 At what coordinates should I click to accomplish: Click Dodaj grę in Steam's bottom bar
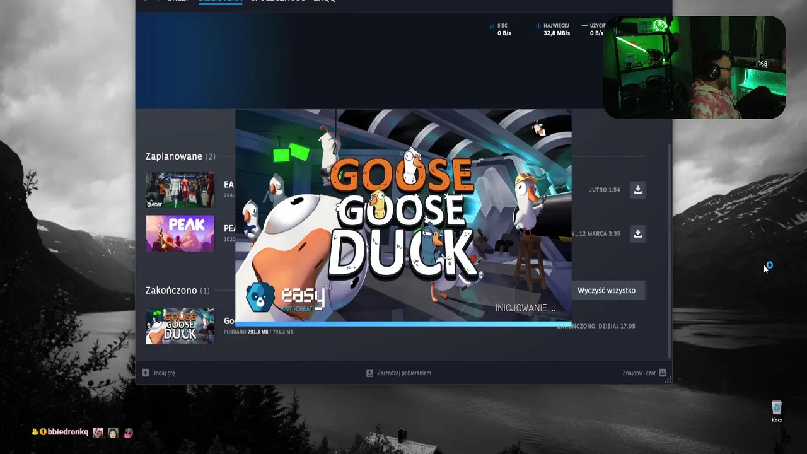point(159,373)
